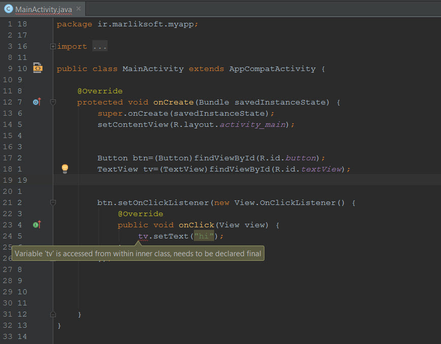The image size is (441, 344).
Task: Click the @Override annotation above onClick
Action: click(x=141, y=214)
